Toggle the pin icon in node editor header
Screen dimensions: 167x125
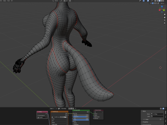coord(75,109)
